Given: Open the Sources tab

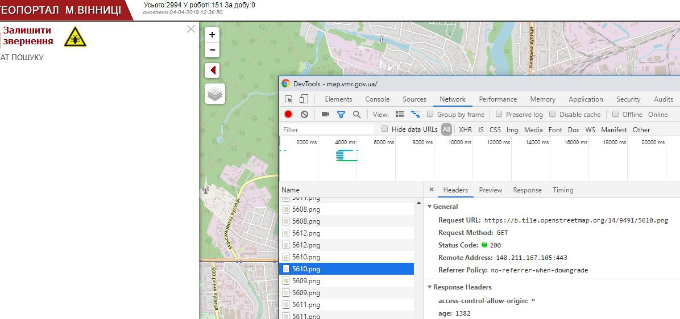Looking at the screenshot, I should tap(414, 99).
